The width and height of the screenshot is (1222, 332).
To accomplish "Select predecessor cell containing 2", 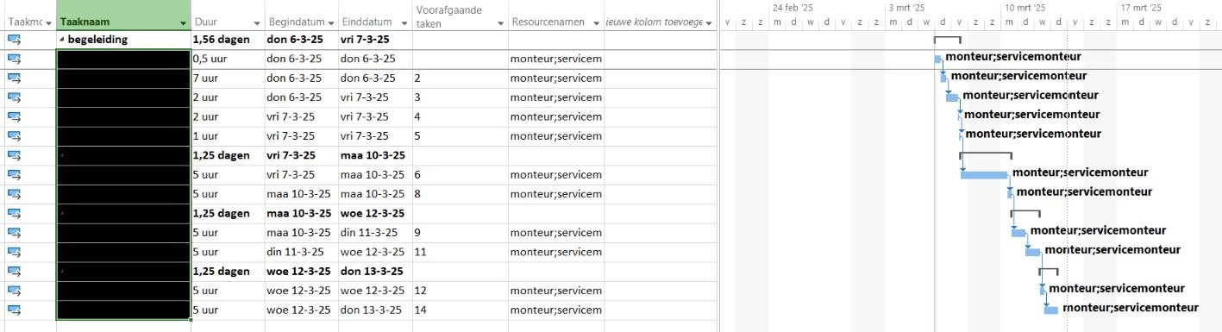I will [460, 78].
